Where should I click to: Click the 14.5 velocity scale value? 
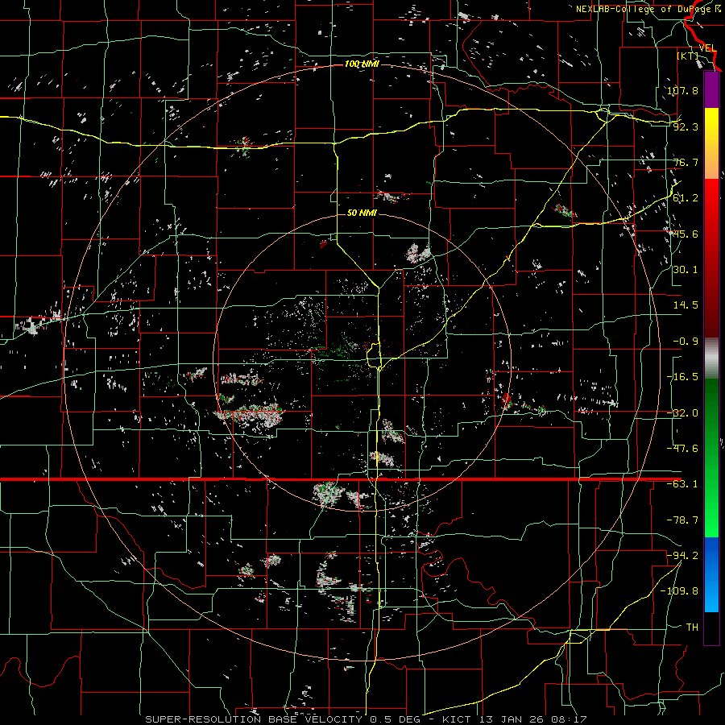click(x=686, y=305)
